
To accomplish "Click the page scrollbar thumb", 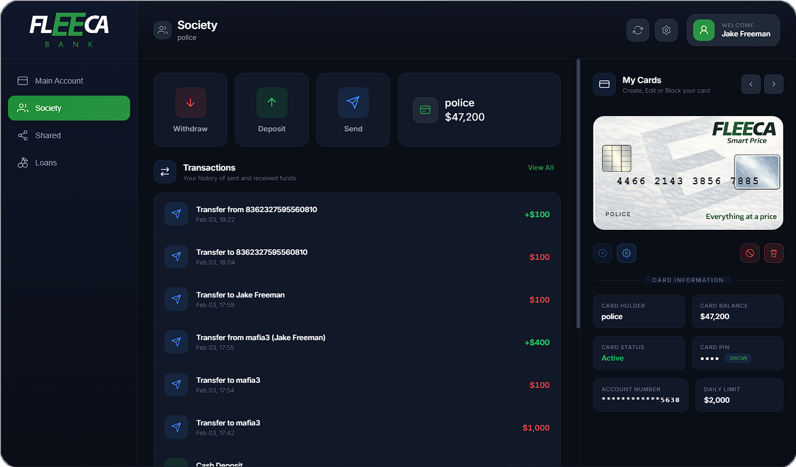I will tap(578, 193).
